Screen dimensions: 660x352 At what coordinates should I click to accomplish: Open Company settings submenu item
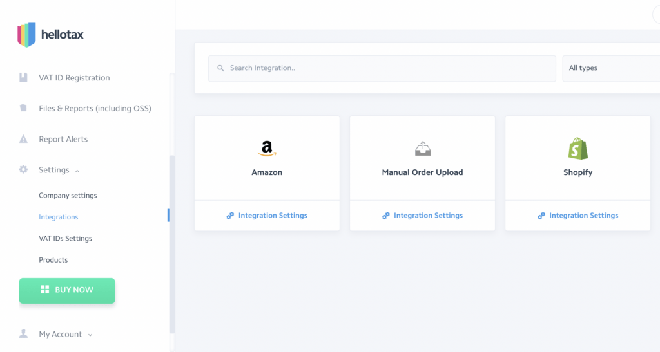(x=68, y=196)
